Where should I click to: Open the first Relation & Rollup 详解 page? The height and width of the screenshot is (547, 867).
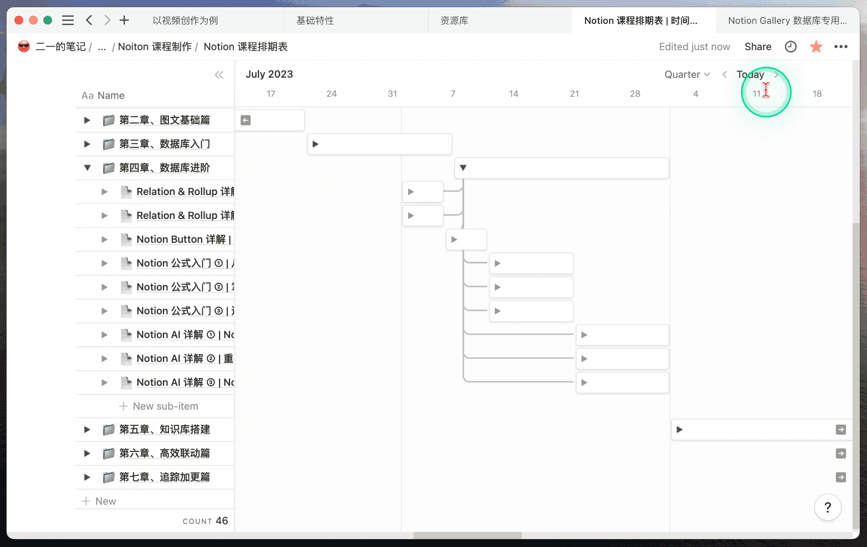pyautogui.click(x=185, y=192)
